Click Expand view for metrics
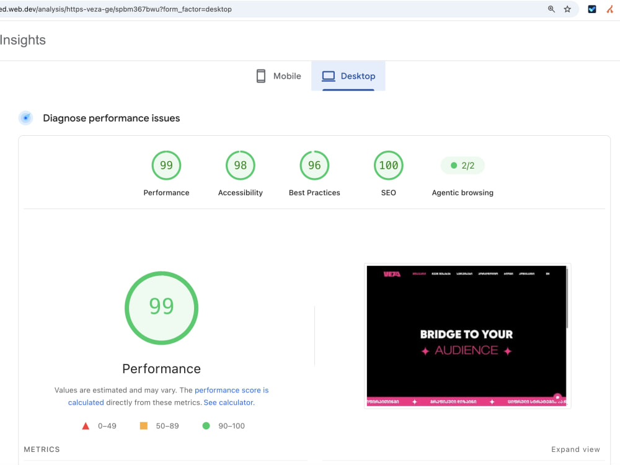This screenshot has height=465, width=620. point(575,449)
